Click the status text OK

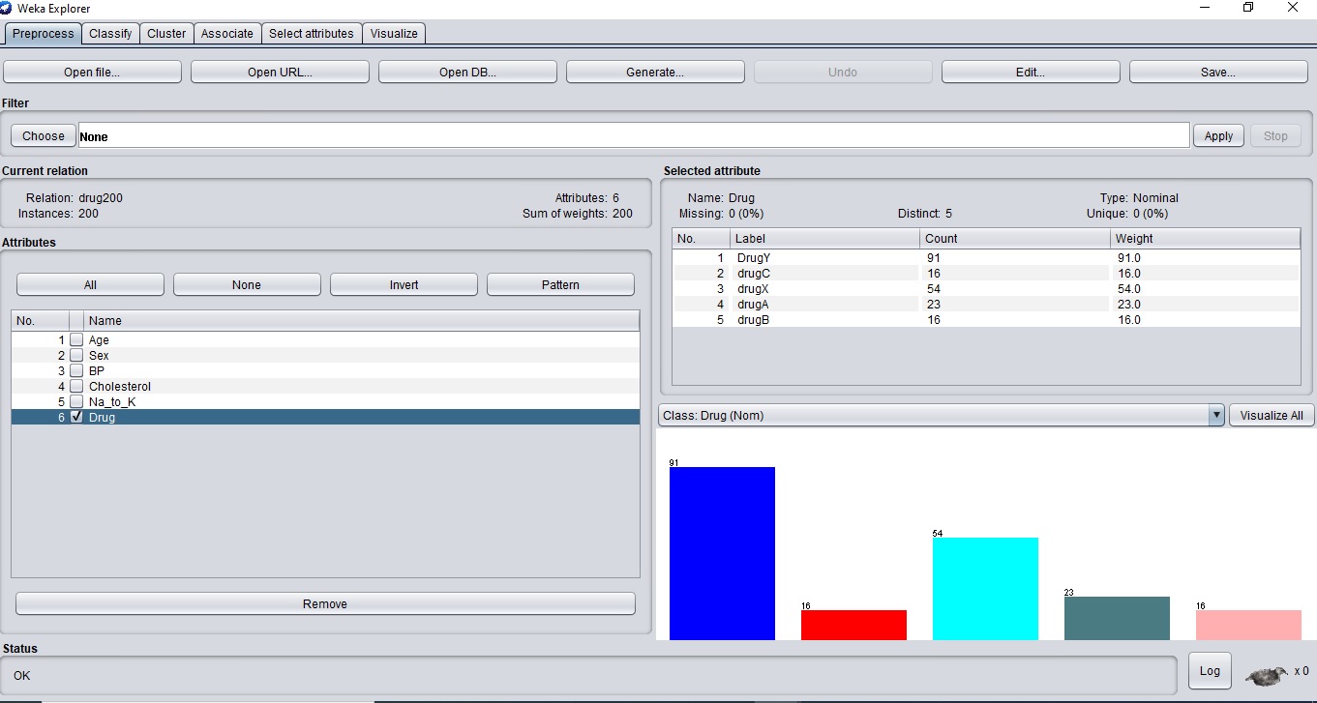22,676
